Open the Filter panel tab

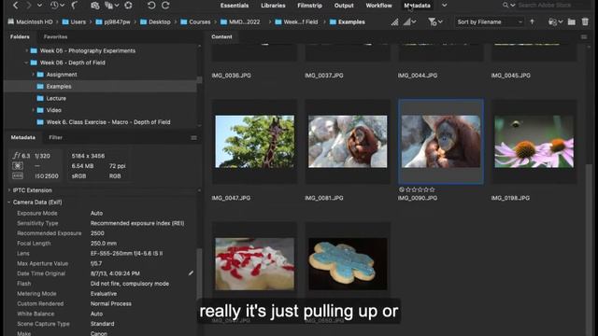coord(55,137)
